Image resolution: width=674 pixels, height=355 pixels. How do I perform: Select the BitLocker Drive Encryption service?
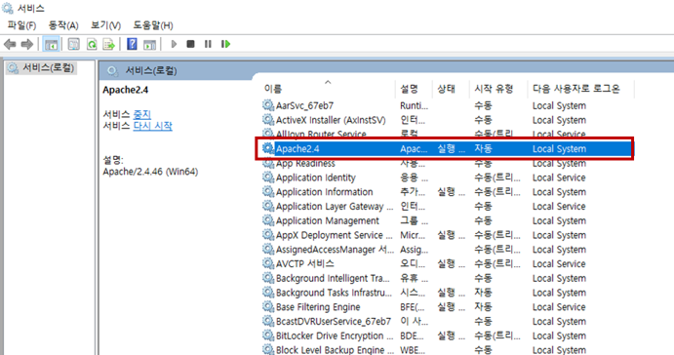point(447,336)
